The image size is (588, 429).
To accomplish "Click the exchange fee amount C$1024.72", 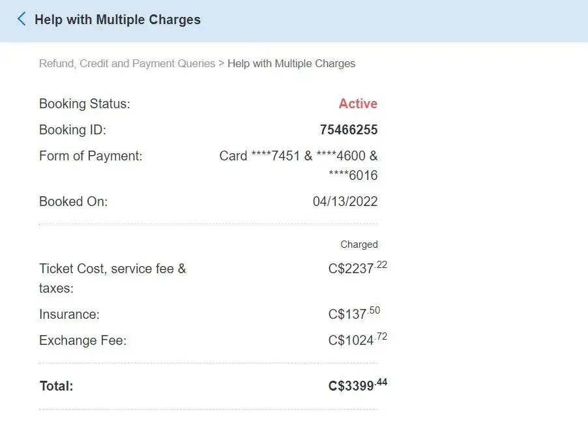I will [358, 340].
